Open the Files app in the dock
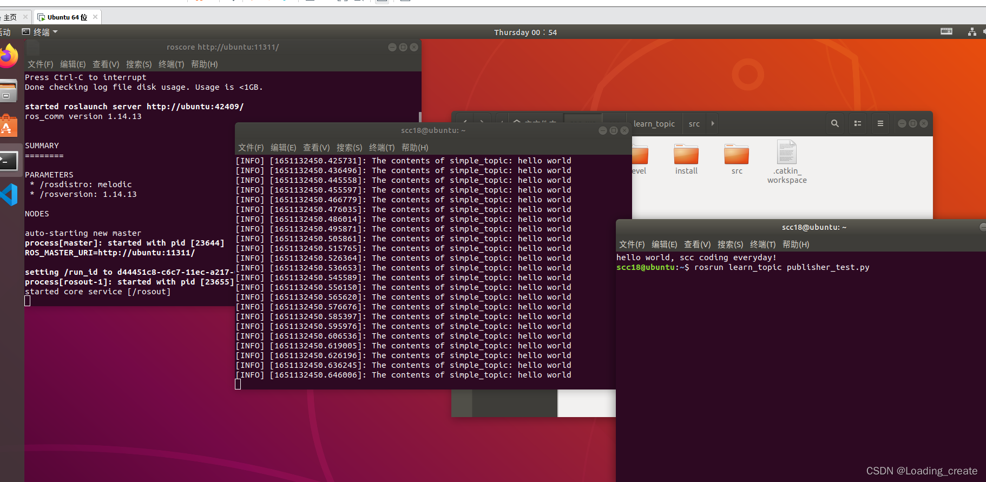This screenshot has width=986, height=482. point(8,91)
